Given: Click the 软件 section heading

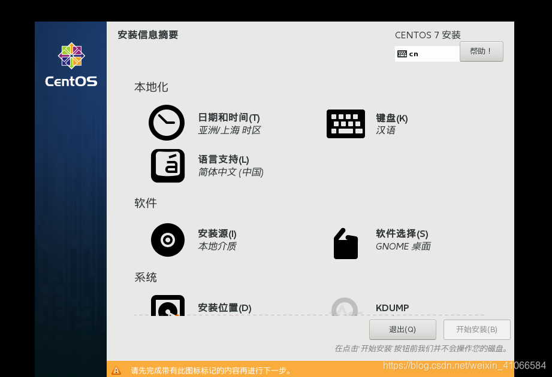Looking at the screenshot, I should pos(146,203).
